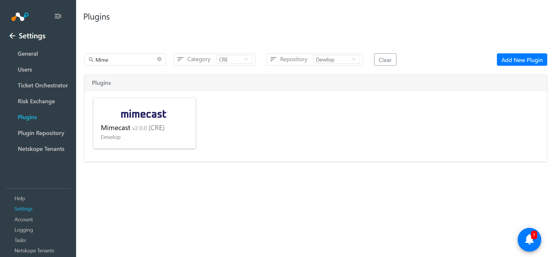
Task: Open the Category CRE dropdown
Action: click(x=234, y=59)
